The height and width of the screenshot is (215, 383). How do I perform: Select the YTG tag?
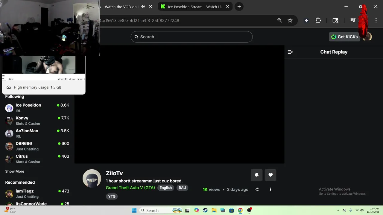pos(112,196)
